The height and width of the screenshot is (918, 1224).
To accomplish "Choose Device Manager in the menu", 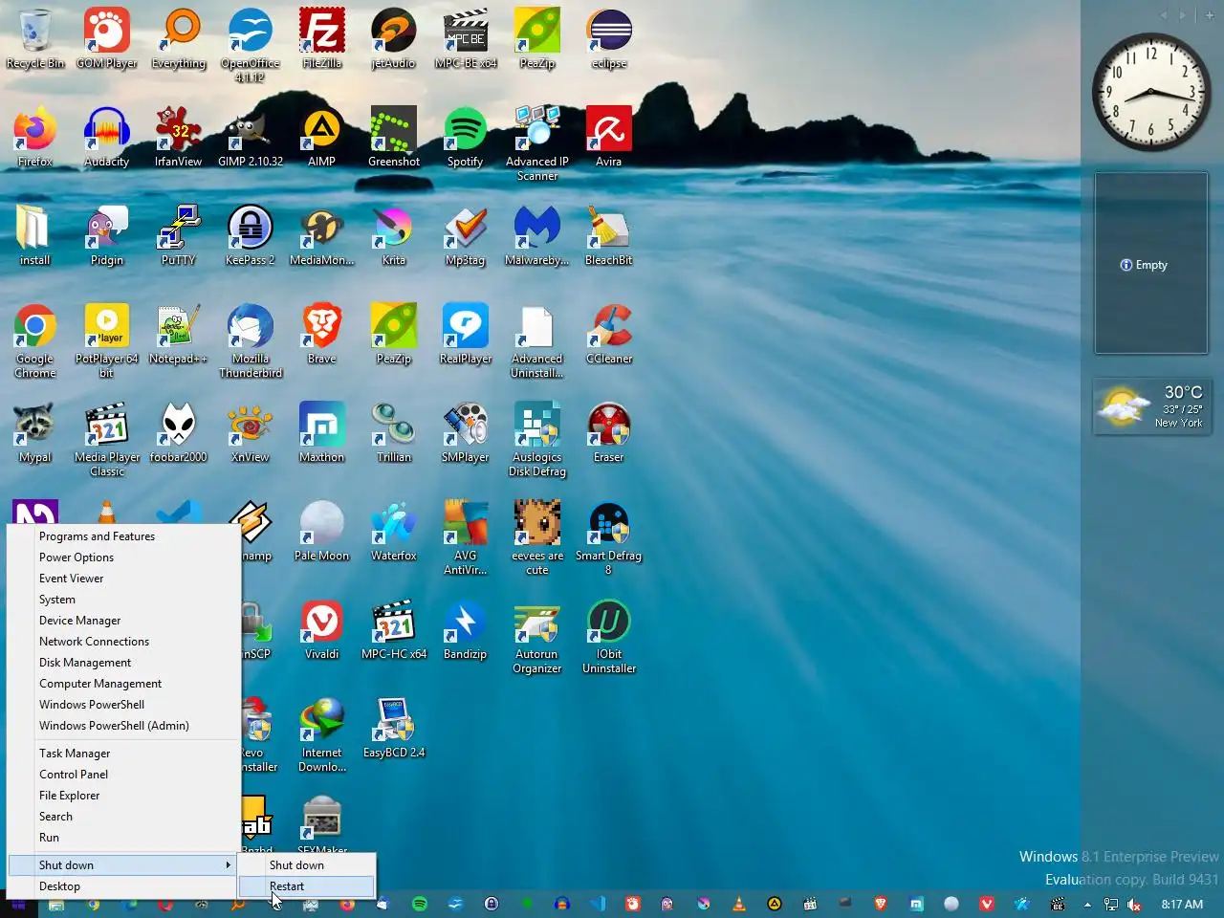I will [x=124, y=621].
